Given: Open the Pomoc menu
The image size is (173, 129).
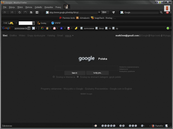Looking at the screenshot, I should 58,7.
